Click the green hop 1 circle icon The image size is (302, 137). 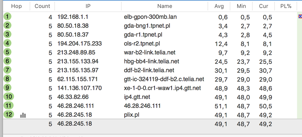click(7, 17)
